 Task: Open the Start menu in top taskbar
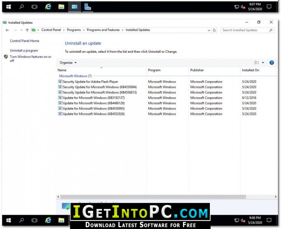coord(8,7)
